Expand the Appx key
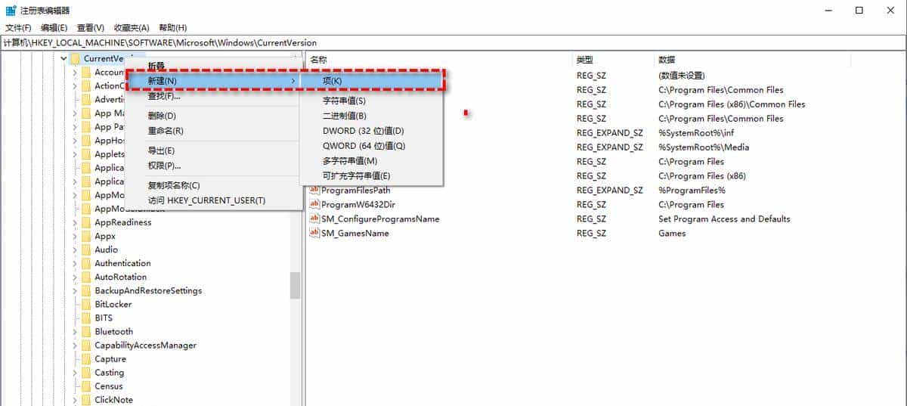The height and width of the screenshot is (406, 907). (75, 236)
